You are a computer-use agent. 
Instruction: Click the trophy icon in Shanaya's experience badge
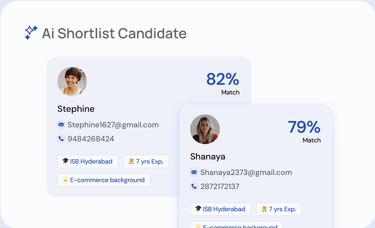[x=266, y=209]
